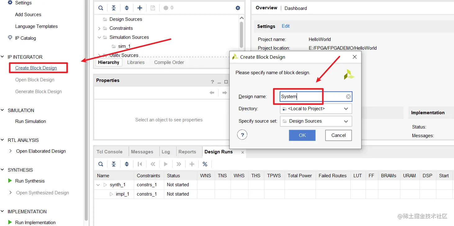Image resolution: width=454 pixels, height=226 pixels.
Task: Collapse the Simulation Sources folder
Action: click(99, 37)
